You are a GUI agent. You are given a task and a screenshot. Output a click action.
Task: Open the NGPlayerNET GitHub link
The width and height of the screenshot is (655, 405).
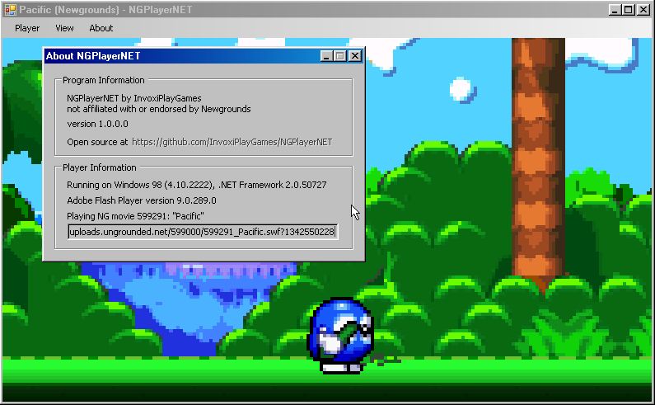coord(232,142)
